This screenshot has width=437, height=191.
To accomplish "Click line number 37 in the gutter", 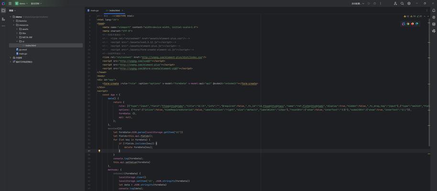I will (x=89, y=151).
